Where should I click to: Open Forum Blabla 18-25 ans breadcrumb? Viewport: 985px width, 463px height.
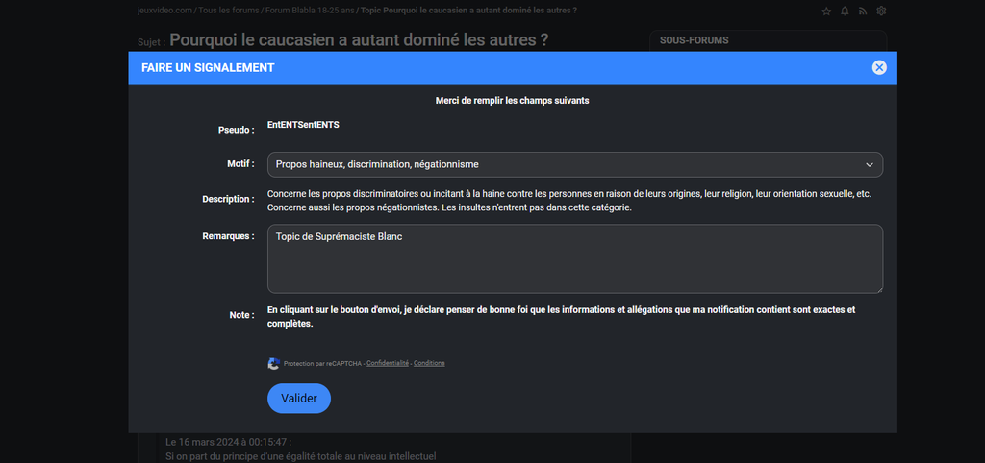[303, 11]
